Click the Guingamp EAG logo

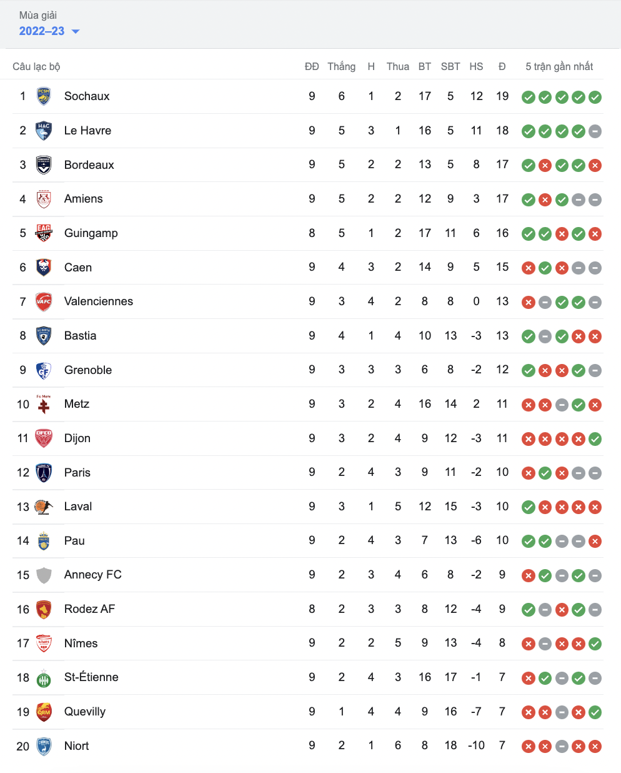(44, 233)
